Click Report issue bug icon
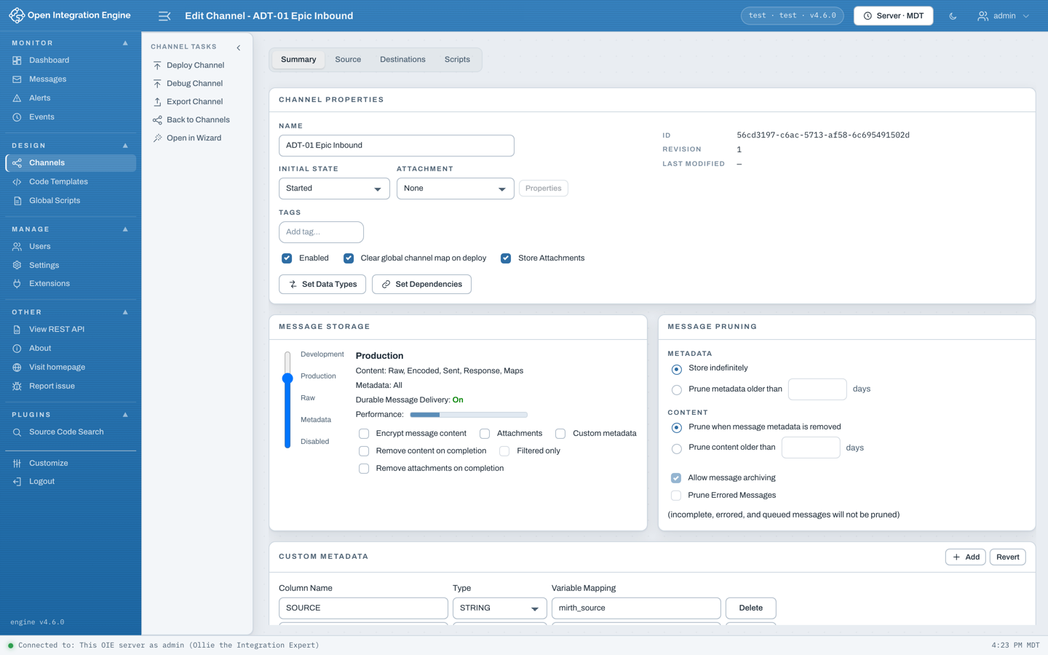1048x655 pixels. point(17,386)
